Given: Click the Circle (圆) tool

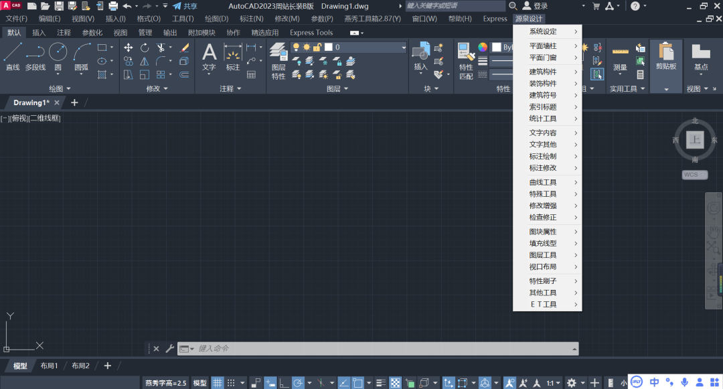Looking at the screenshot, I should (x=58, y=56).
